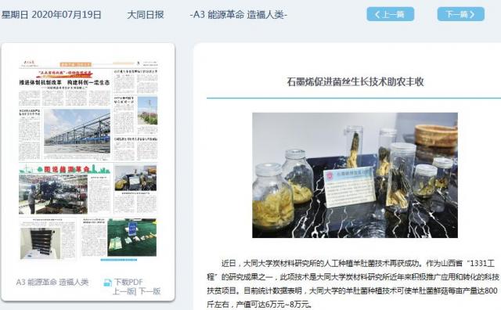Select the mushroom jars photo on page preview
This screenshot has width=501, height=310.
[135, 178]
